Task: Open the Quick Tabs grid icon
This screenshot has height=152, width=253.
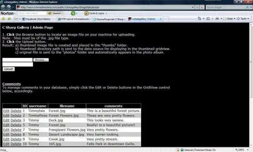Action: click(16, 19)
